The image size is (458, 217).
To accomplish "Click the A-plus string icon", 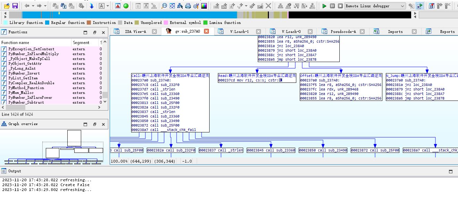I will [232, 6].
